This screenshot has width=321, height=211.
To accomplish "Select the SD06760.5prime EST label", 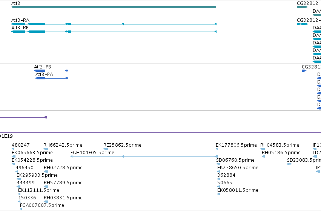I will (x=235, y=160).
